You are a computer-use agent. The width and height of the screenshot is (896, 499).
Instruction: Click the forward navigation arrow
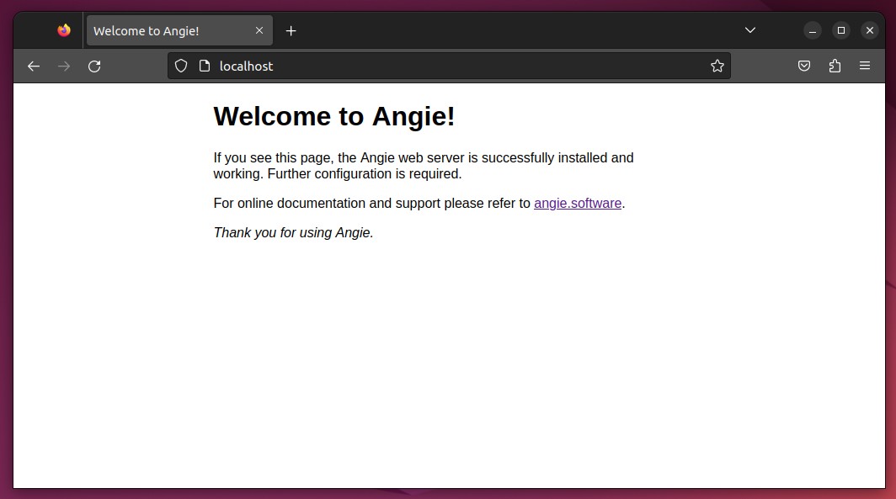[x=64, y=66]
